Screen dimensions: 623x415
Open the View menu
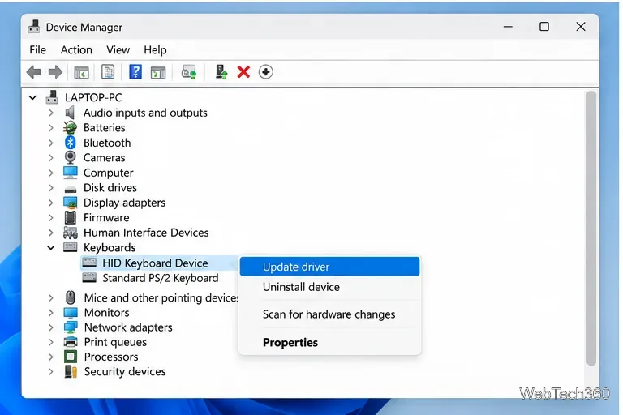[x=118, y=50]
